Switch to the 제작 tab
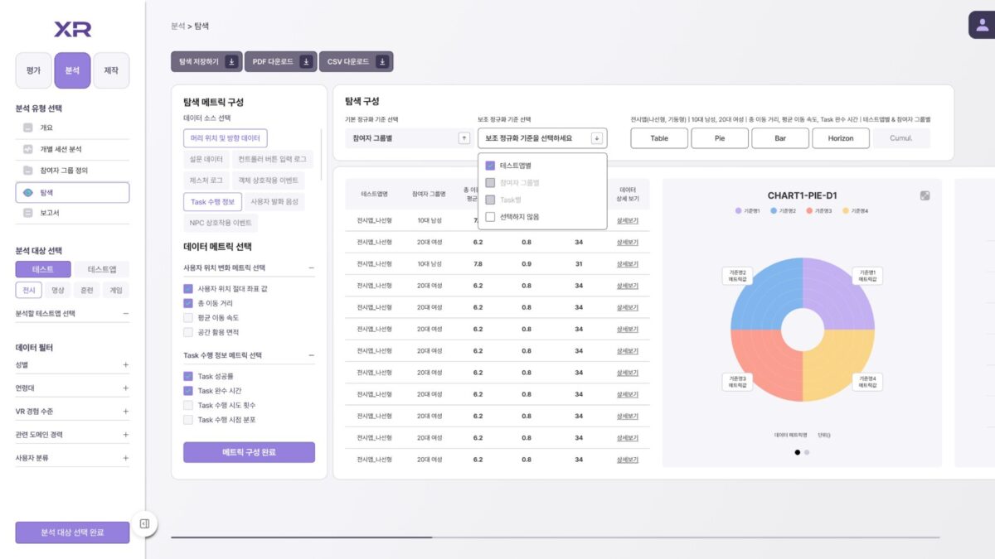 [x=111, y=71]
